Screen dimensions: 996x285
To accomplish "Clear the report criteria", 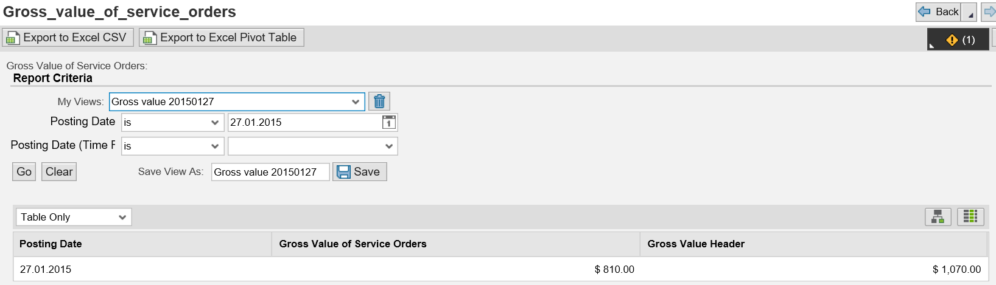I will pyautogui.click(x=59, y=172).
